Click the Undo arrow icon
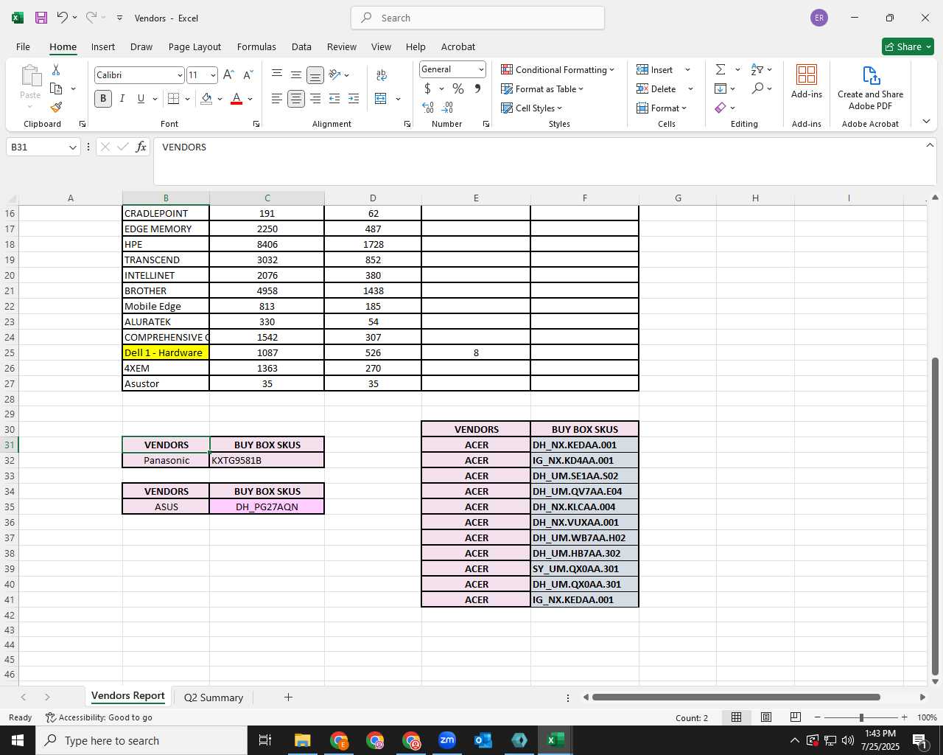This screenshot has width=943, height=755. click(62, 17)
